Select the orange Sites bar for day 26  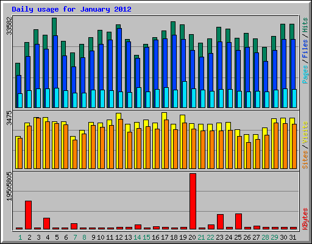249,156
